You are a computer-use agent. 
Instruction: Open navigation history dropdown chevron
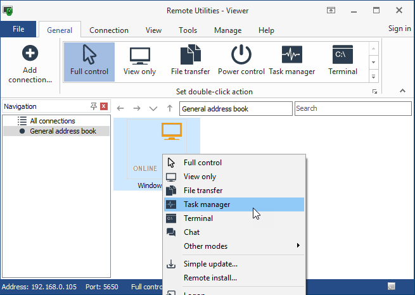tap(153, 108)
